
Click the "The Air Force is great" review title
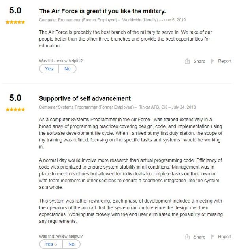click(102, 11)
